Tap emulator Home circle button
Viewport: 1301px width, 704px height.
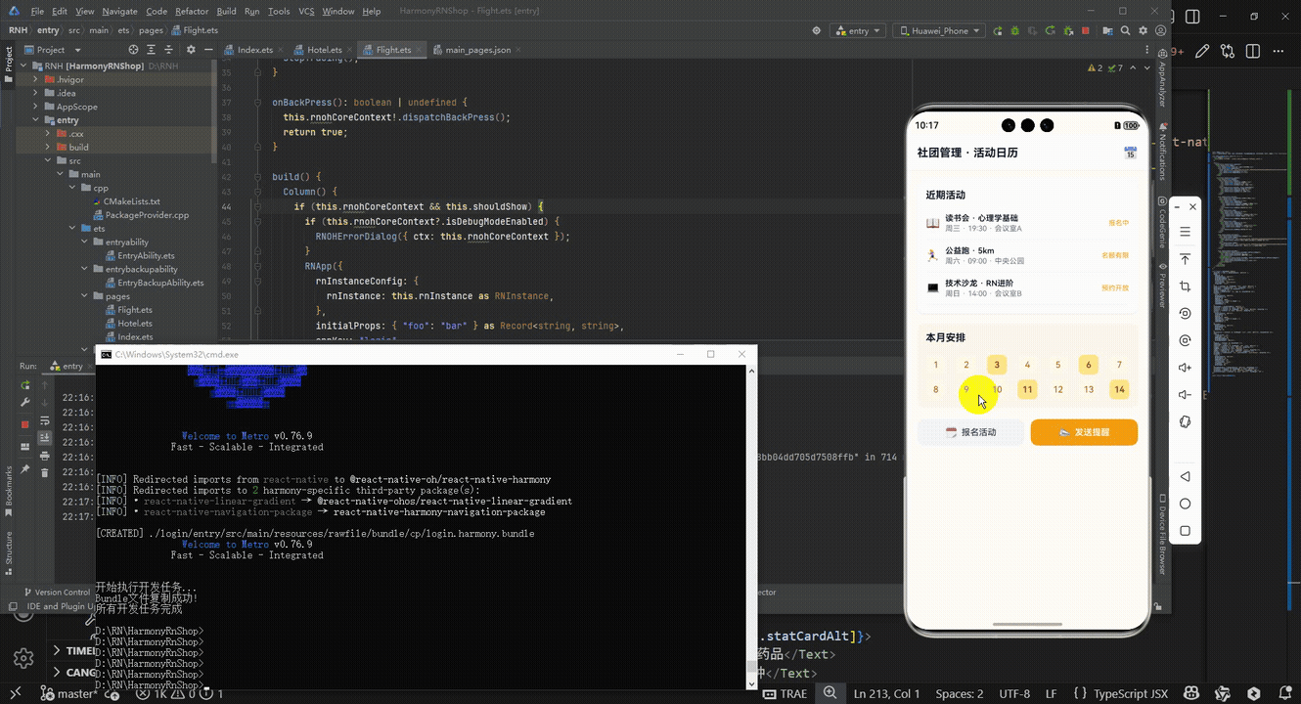(1185, 504)
